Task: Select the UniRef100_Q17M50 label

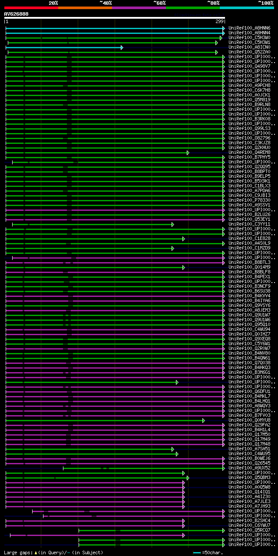Action: click(249, 435)
